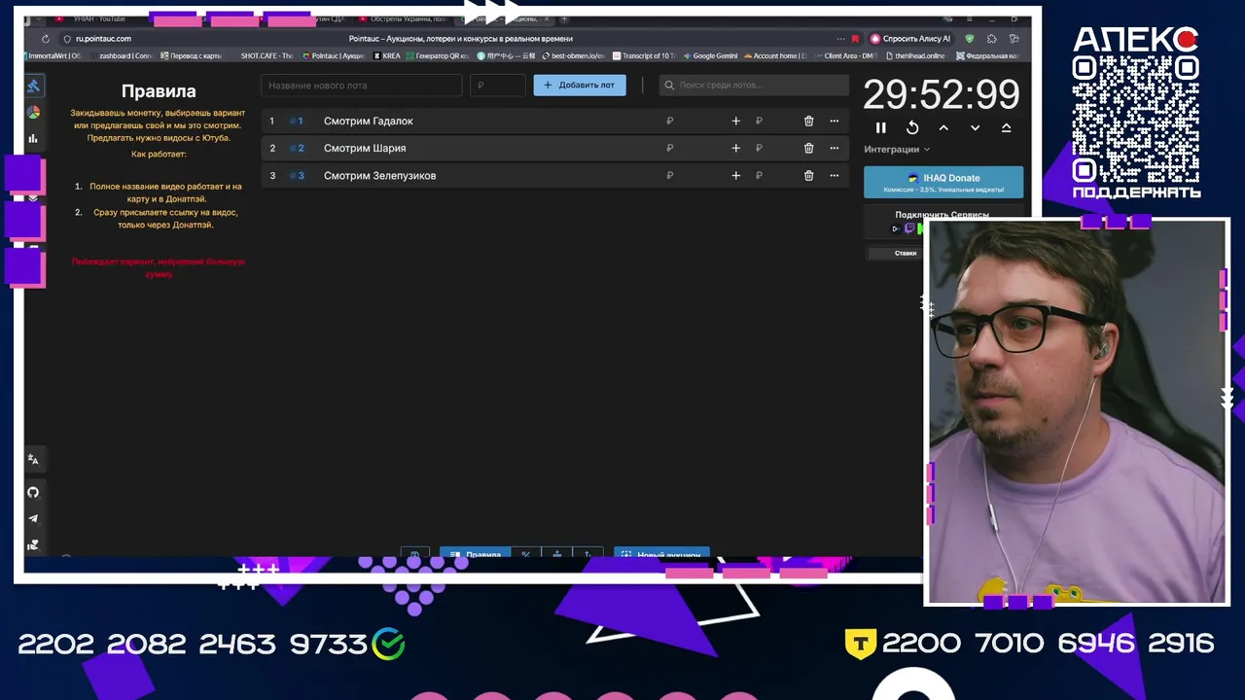Open the GitHub link icon
The height and width of the screenshot is (700, 1245).
[x=33, y=492]
